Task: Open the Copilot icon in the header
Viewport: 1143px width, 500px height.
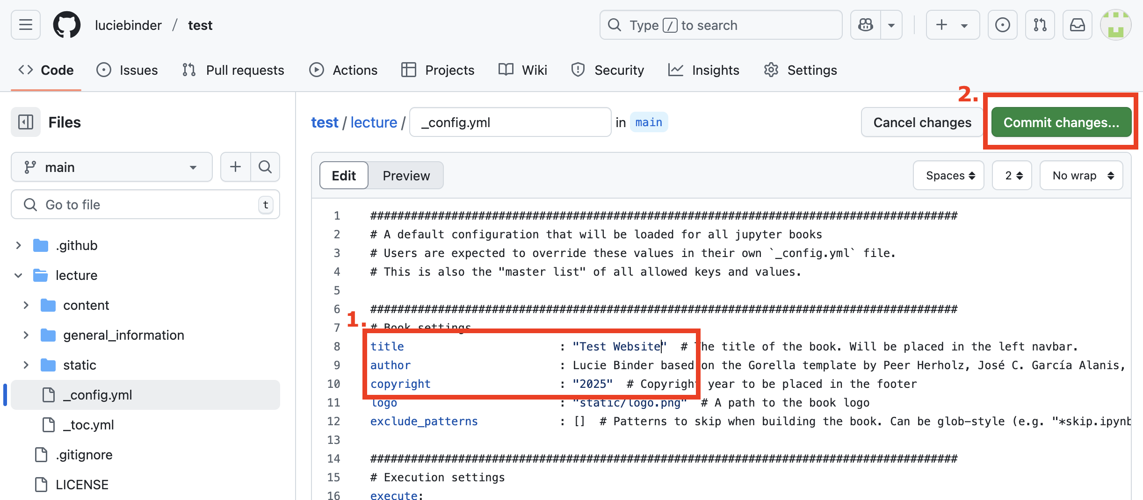Action: pos(865,25)
